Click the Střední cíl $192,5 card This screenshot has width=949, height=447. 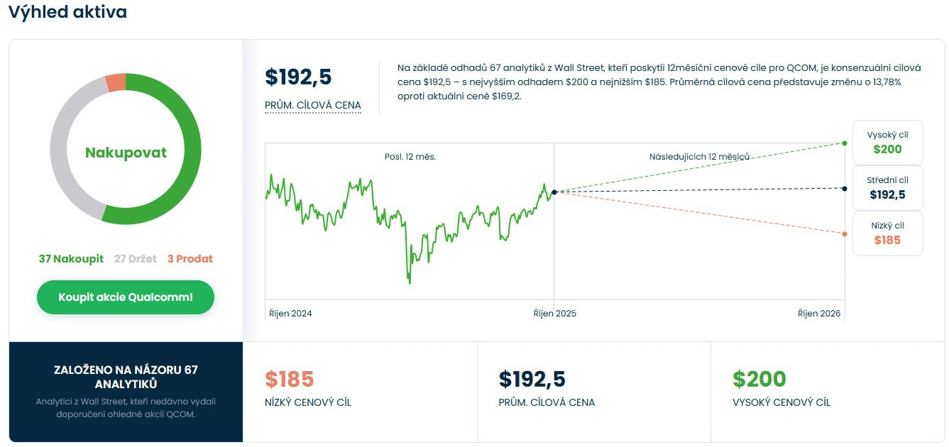pyautogui.click(x=887, y=188)
